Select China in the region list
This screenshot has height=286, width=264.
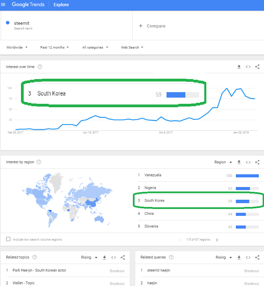click(x=198, y=214)
